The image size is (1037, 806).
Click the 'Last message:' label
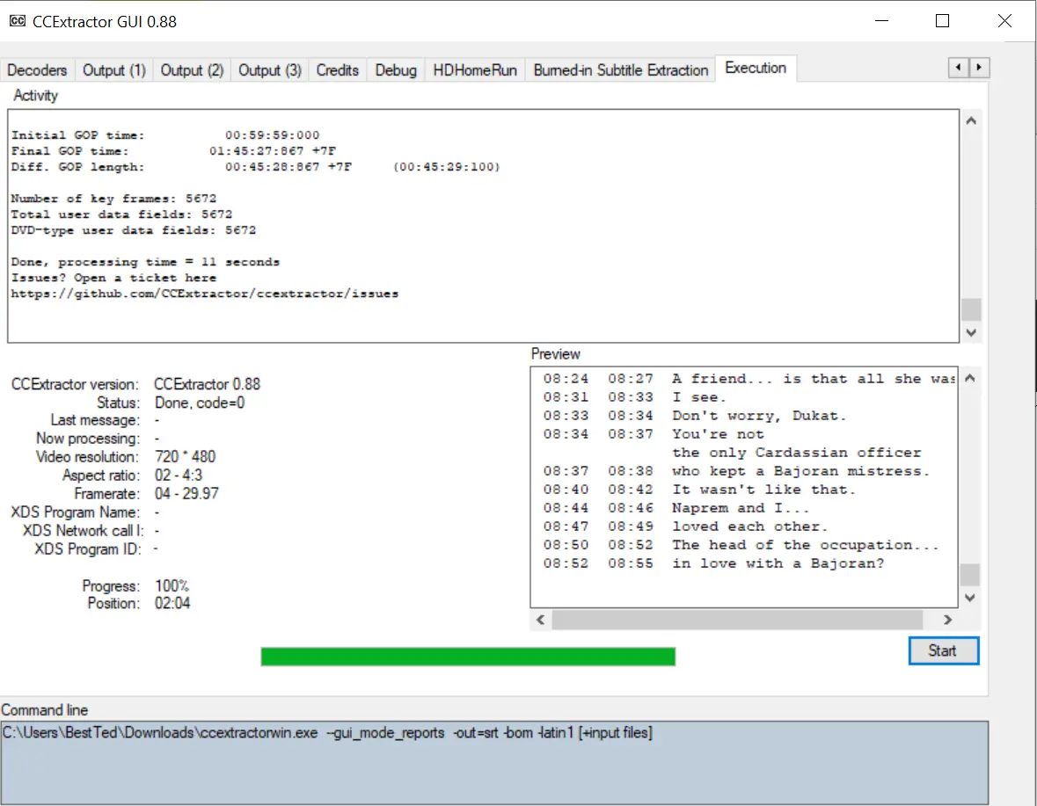pyautogui.click(x=95, y=420)
